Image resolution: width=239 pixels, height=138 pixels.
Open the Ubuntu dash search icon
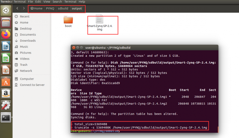[6, 11]
